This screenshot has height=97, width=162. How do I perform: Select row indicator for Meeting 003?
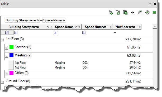click(11, 63)
